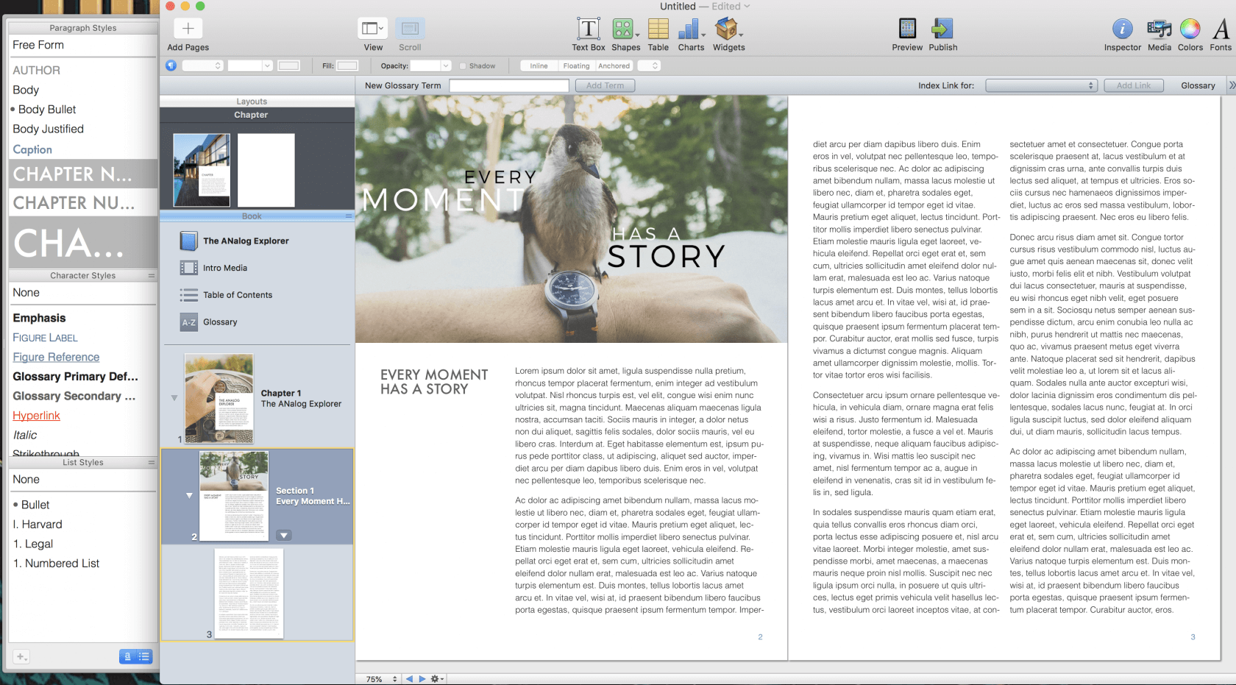
Task: Select the blank Chapter layout thumbnail
Action: click(x=266, y=170)
